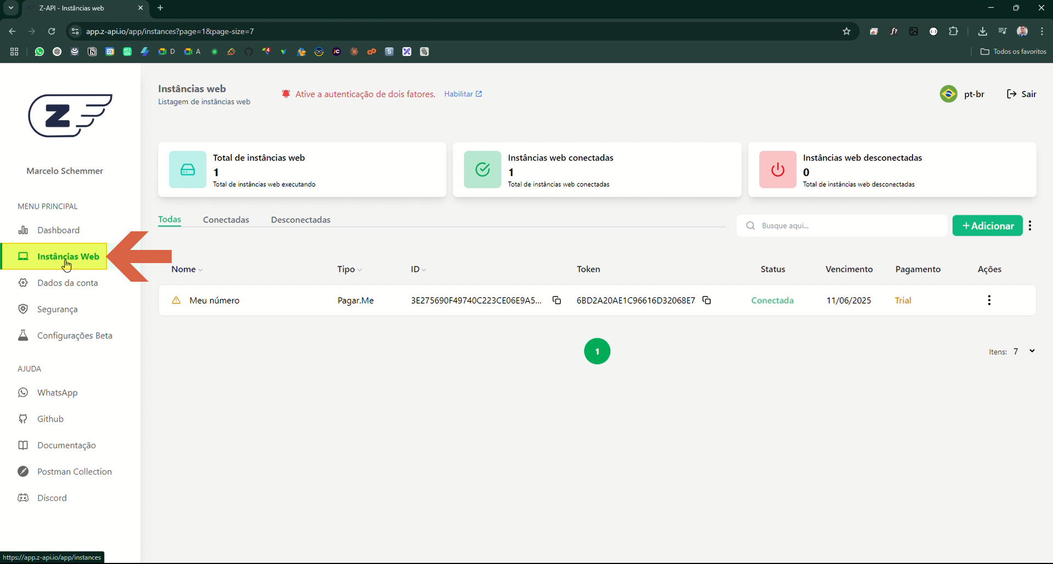Open Chrome three-dot menu
The image size is (1053, 564).
pyautogui.click(x=1042, y=31)
